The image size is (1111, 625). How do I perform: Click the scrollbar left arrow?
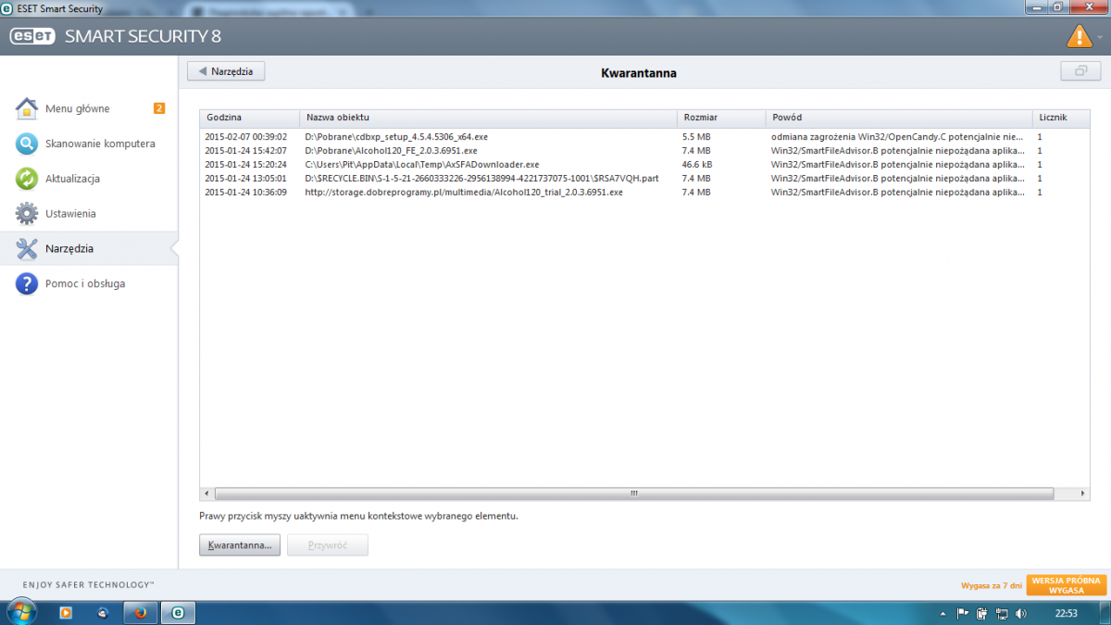point(207,494)
